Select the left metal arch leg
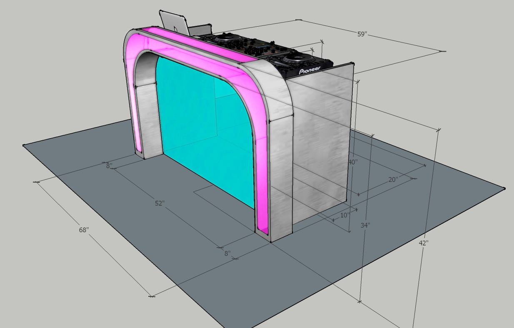This screenshot has height=328, width=514. tap(148, 121)
